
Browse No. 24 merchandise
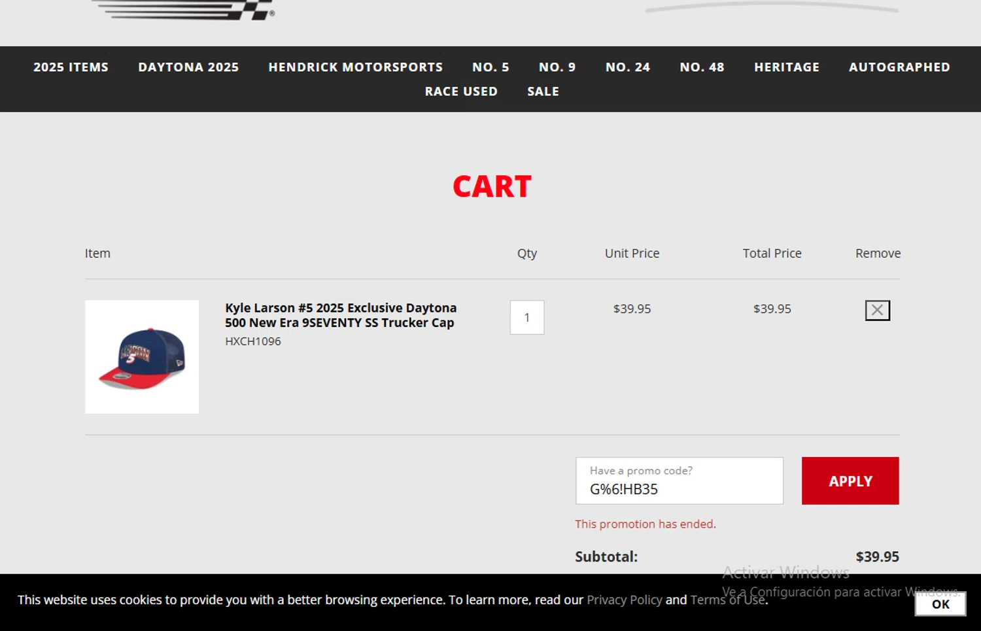[x=628, y=67]
